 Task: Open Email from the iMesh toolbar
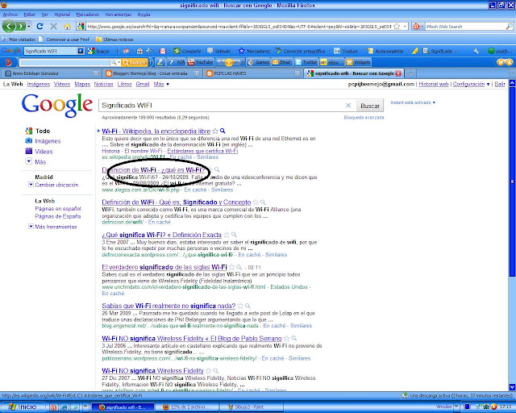[x=282, y=62]
